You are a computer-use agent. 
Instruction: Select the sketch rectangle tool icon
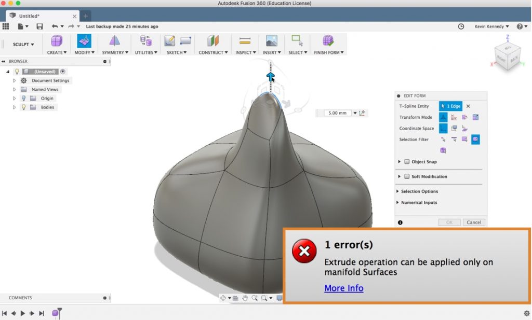[185, 41]
